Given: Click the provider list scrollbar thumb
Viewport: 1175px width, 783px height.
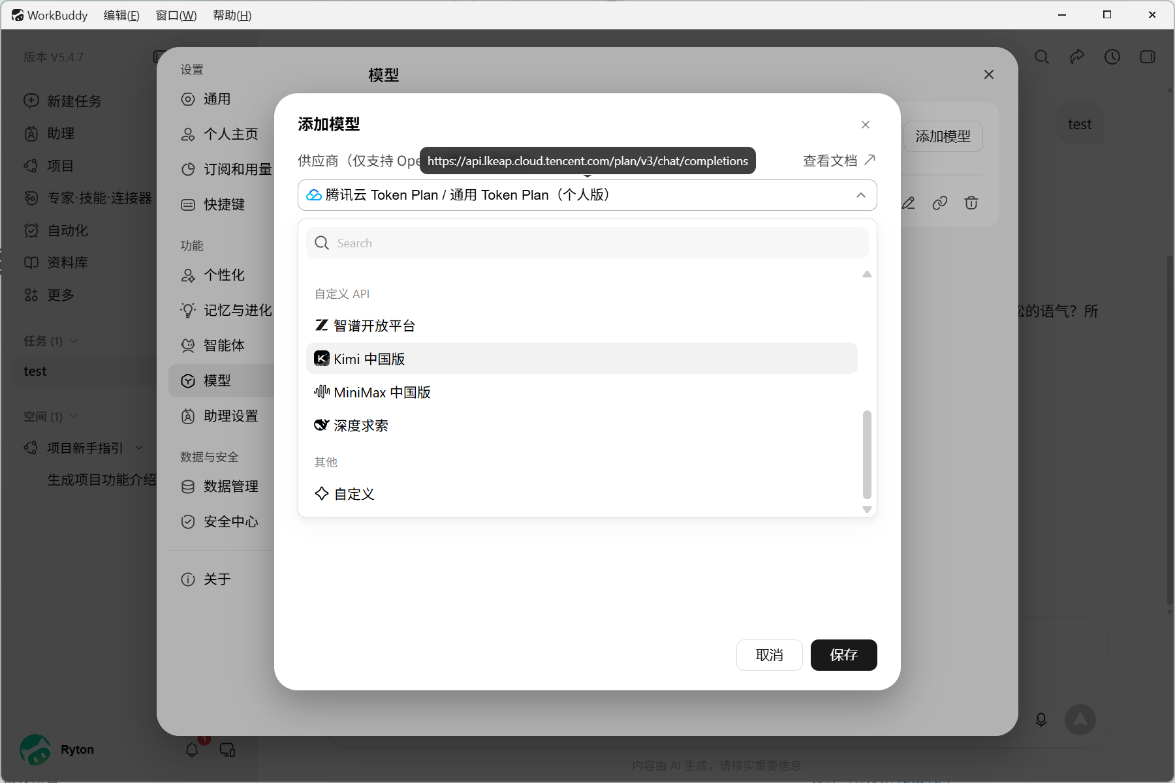Looking at the screenshot, I should [x=867, y=454].
